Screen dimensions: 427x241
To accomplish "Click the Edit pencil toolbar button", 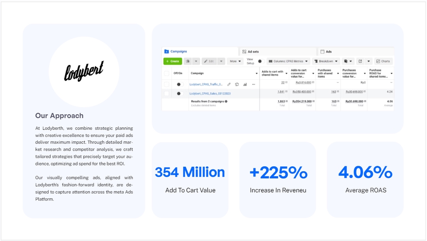I will [x=209, y=61].
